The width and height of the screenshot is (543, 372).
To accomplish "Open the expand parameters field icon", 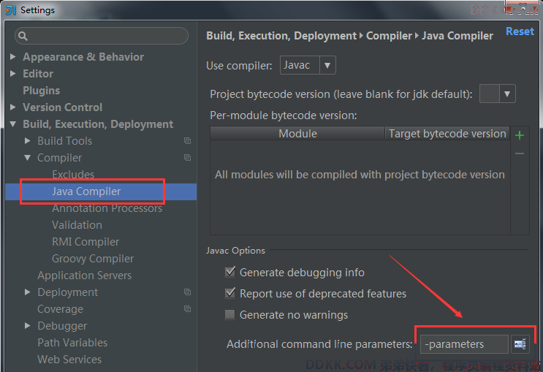I will coord(520,344).
